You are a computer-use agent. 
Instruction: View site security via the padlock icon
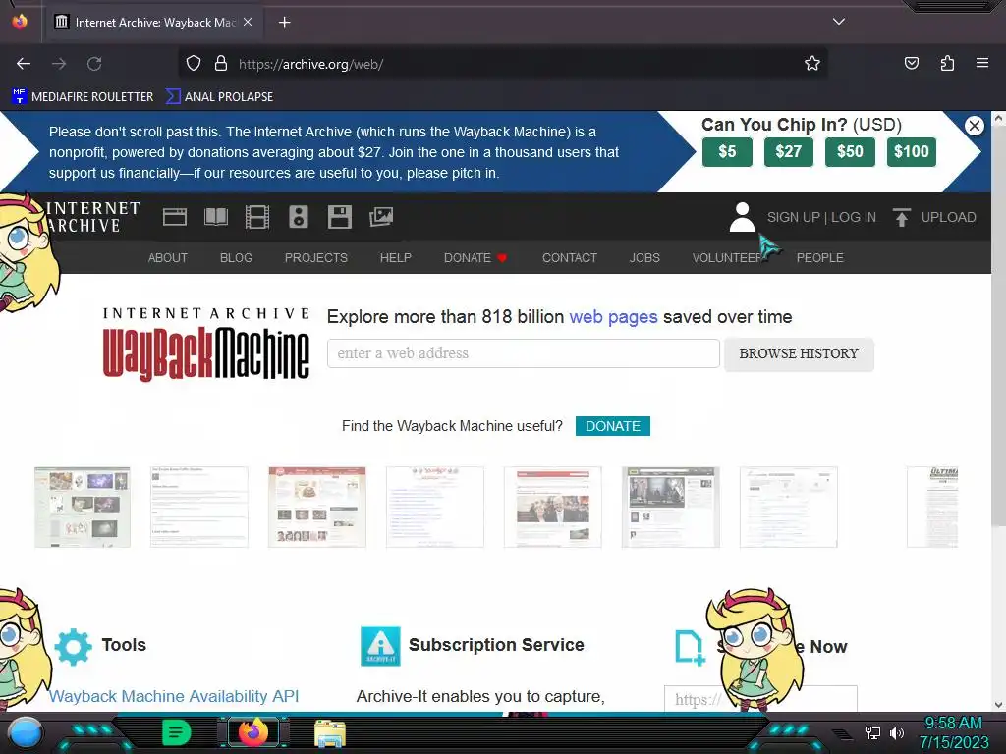tap(221, 64)
